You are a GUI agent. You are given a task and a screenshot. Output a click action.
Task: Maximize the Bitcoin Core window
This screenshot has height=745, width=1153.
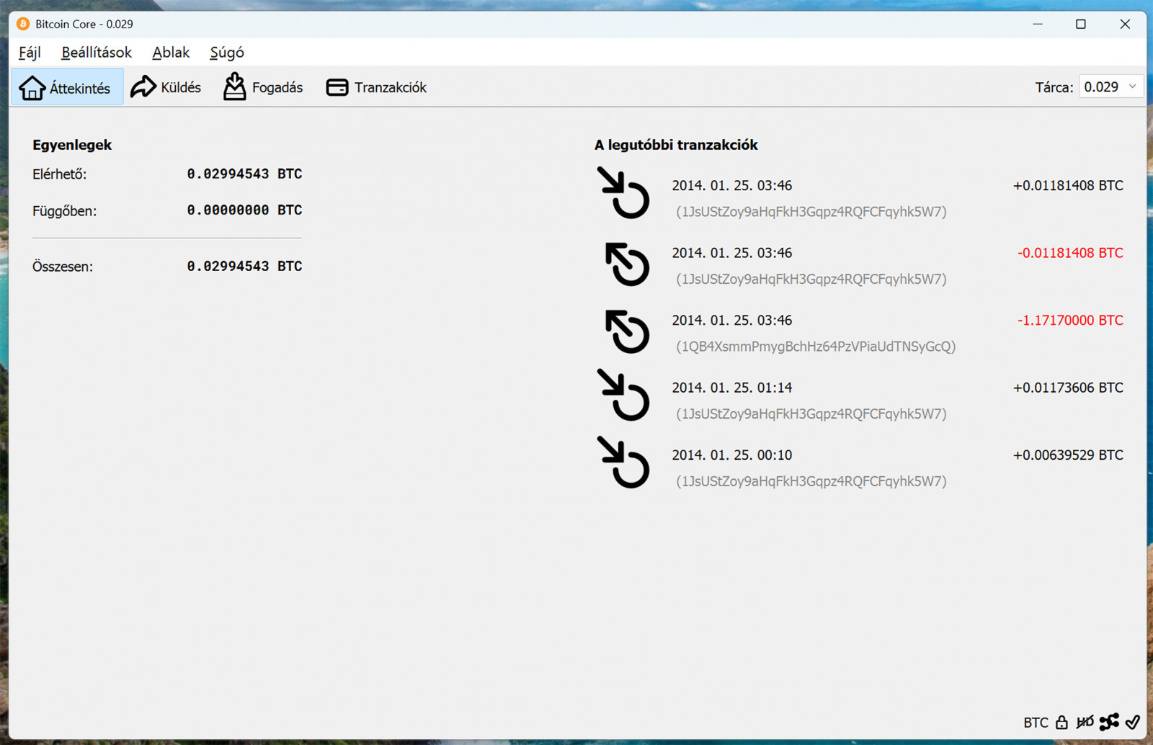pos(1081,24)
